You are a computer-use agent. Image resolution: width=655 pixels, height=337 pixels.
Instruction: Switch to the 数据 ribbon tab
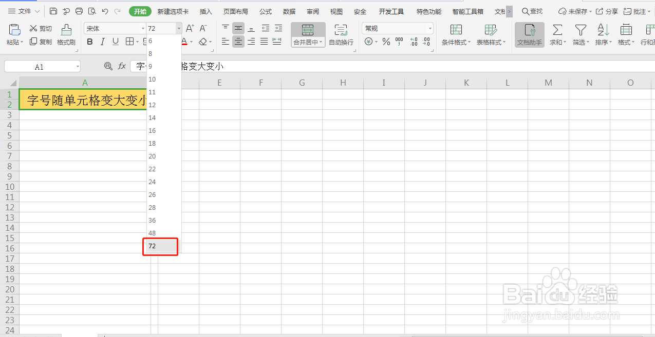coord(289,11)
